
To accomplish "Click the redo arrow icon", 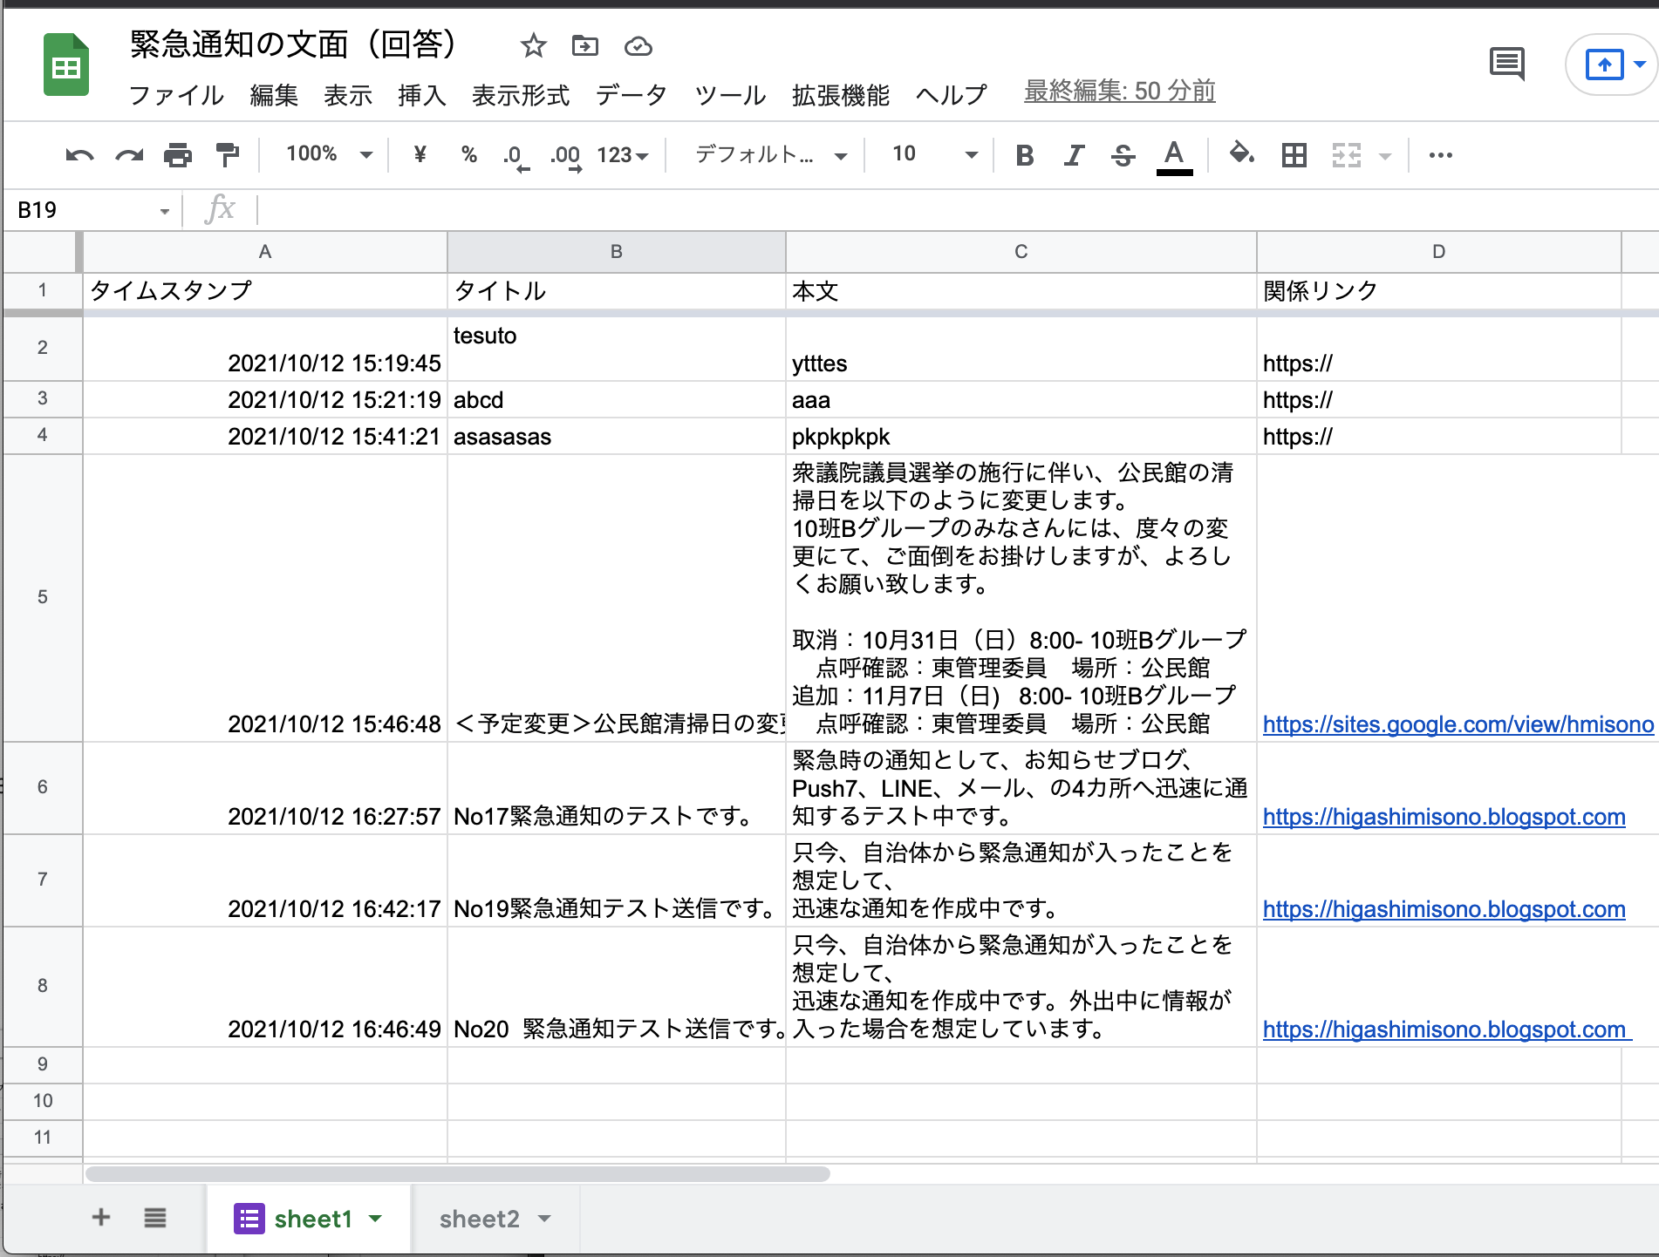I will 129,155.
